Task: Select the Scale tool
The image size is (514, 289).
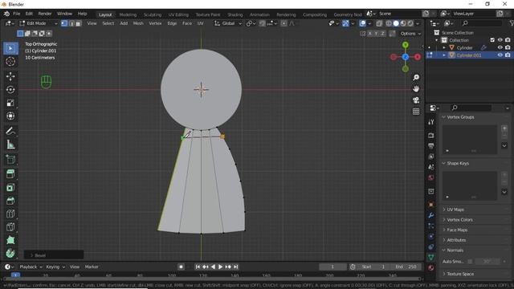Action: [x=10, y=103]
